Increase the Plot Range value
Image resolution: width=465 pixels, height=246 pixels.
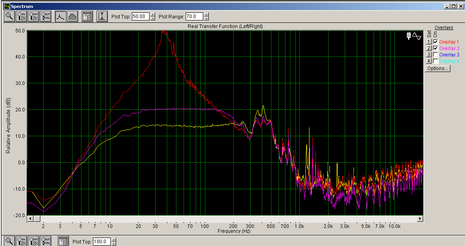[206, 14]
